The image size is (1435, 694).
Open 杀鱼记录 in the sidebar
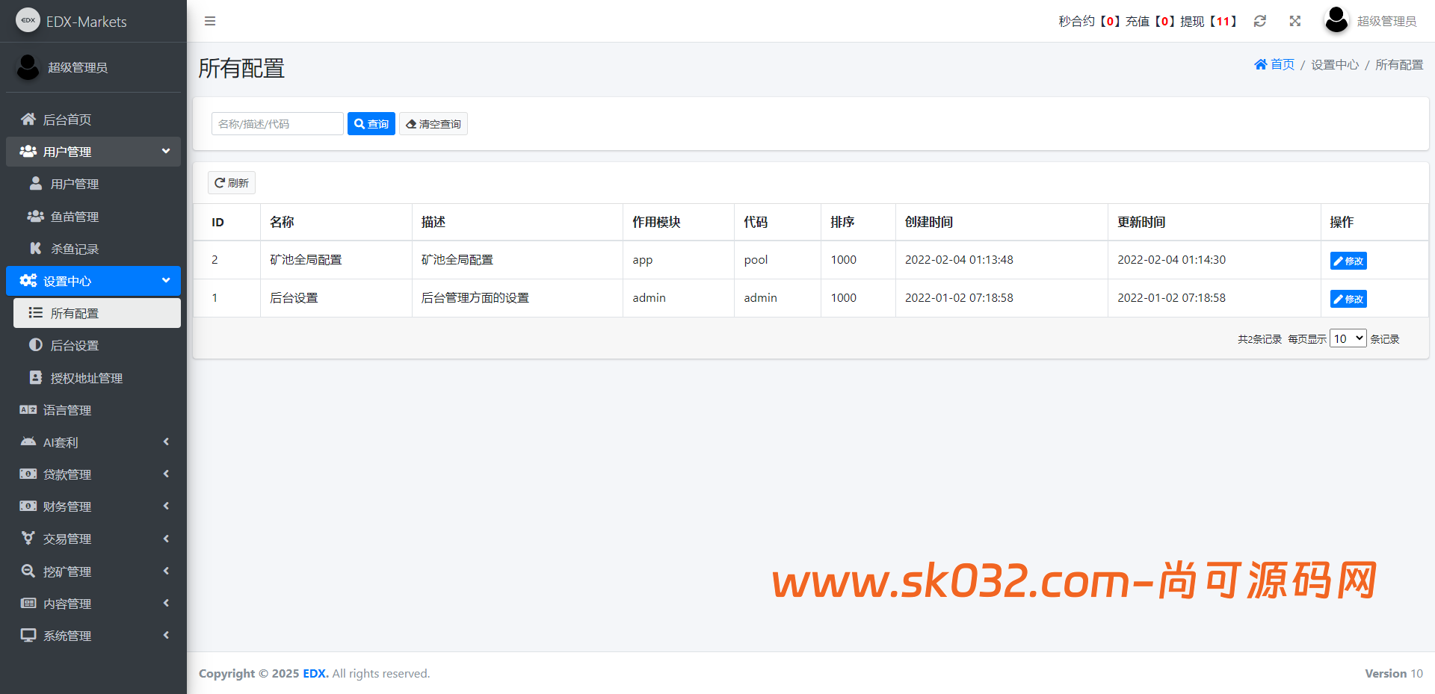[75, 249]
